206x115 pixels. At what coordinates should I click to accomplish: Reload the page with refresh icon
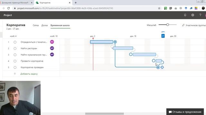click(9, 8)
